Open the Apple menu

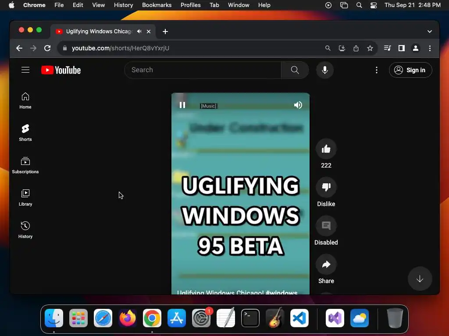click(x=11, y=5)
